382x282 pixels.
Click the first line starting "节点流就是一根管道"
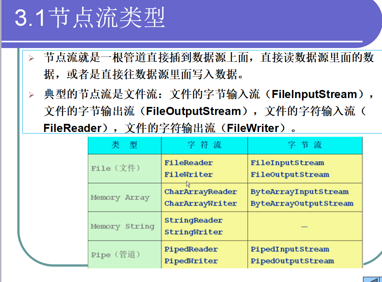click(209, 58)
